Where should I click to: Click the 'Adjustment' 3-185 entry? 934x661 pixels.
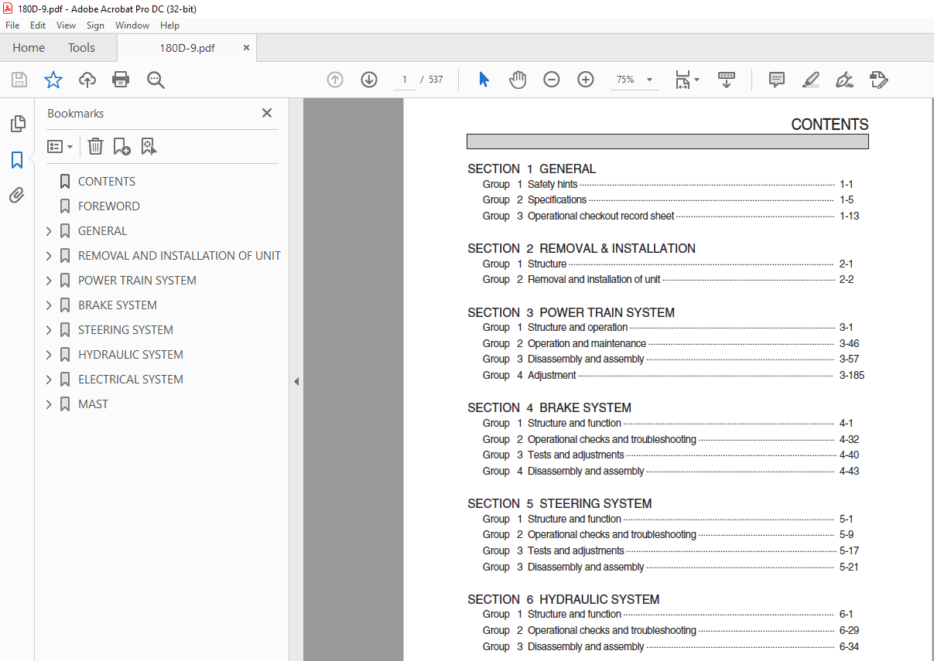552,376
